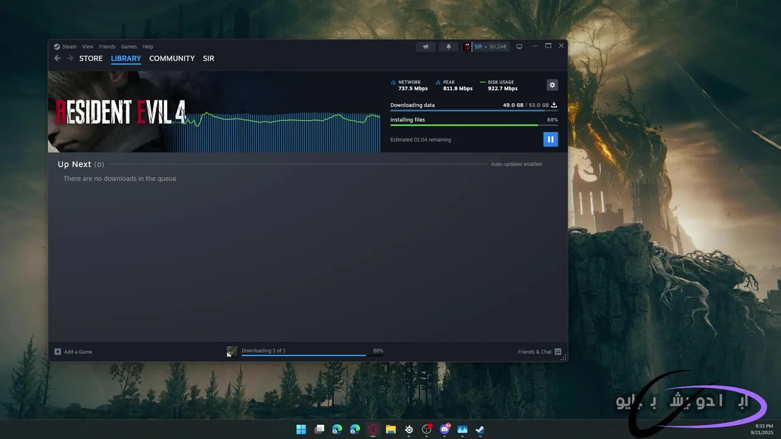Screen dimensions: 781x439
Task: Click the DISK USAGE 922.7 Mbps stat
Action: 499,85
